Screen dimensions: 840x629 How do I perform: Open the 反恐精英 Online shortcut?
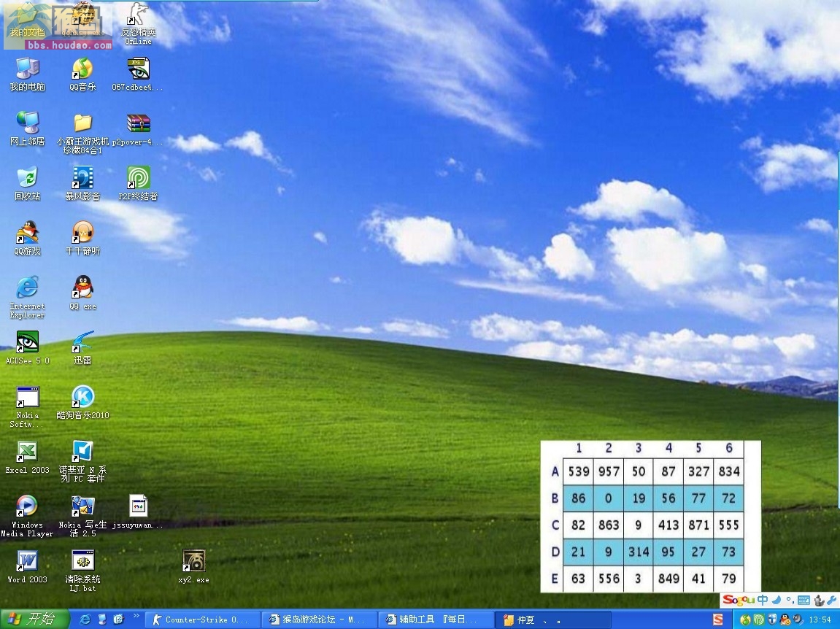(138, 24)
